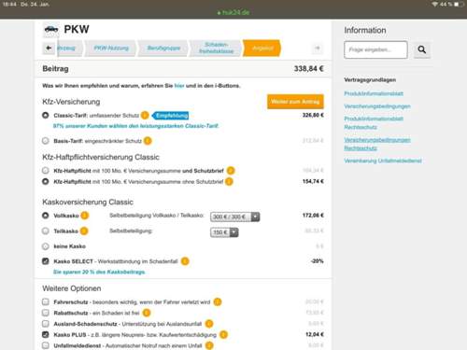Go to the Berufsgruppe step tab
The height and width of the screenshot is (350, 467).
[x=163, y=48]
